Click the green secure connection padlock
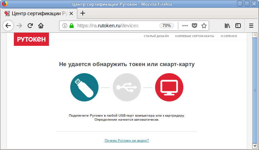 [x=72, y=26]
